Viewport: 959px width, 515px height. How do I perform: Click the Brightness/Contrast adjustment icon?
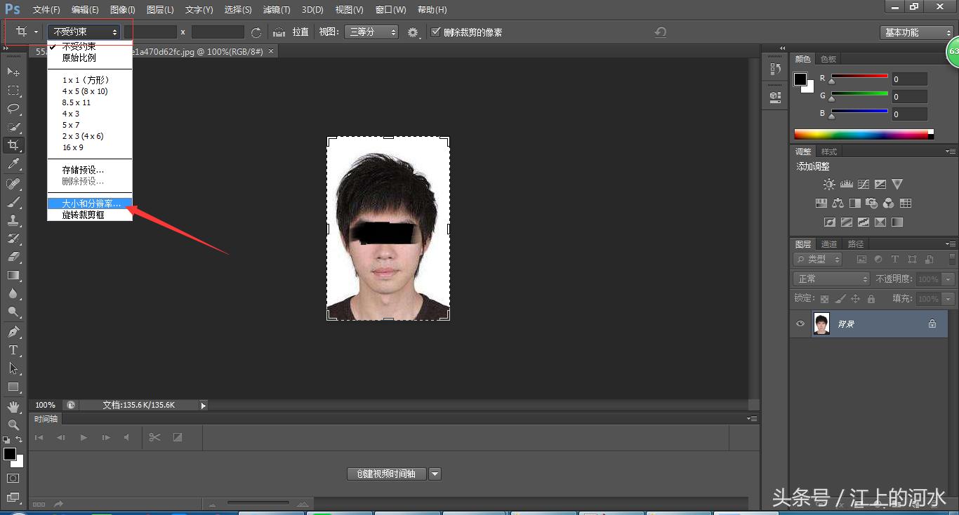point(829,185)
